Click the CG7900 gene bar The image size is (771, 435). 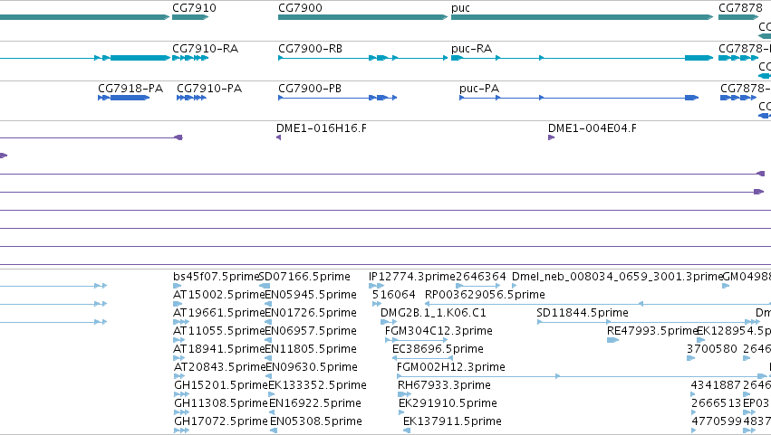click(x=363, y=17)
